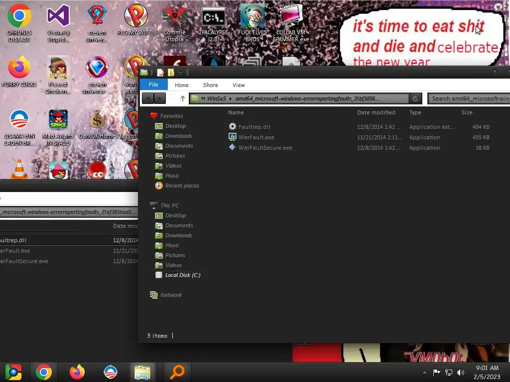
Task: Open the CHRONES DISEASE Chrome desktop icon
Action: click(19, 23)
